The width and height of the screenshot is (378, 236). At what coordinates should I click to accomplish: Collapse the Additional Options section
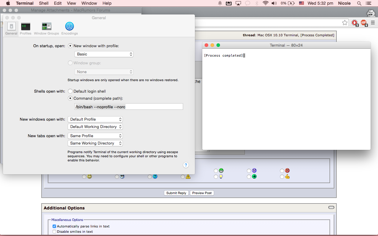(x=331, y=207)
